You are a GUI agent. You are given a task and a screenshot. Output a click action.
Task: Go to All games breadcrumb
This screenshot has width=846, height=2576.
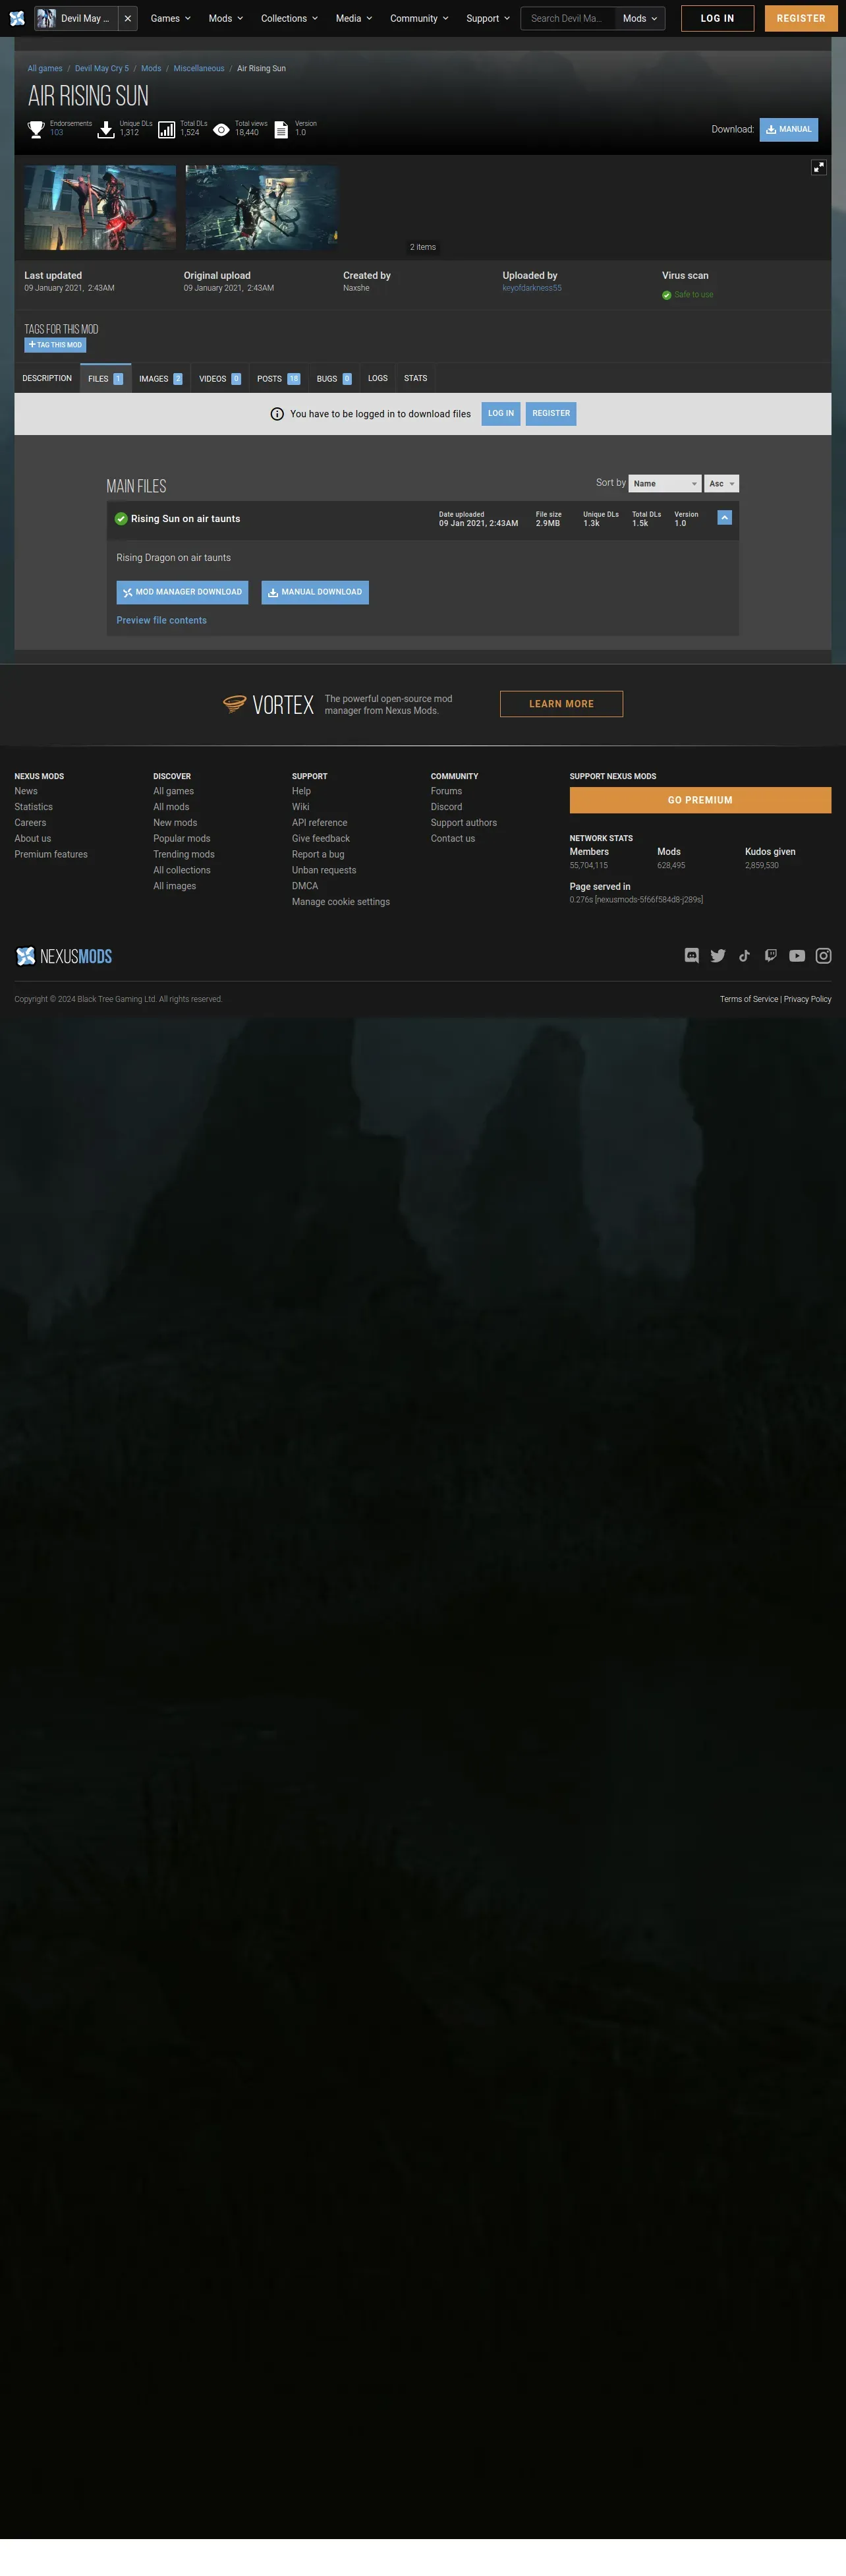pyautogui.click(x=45, y=68)
